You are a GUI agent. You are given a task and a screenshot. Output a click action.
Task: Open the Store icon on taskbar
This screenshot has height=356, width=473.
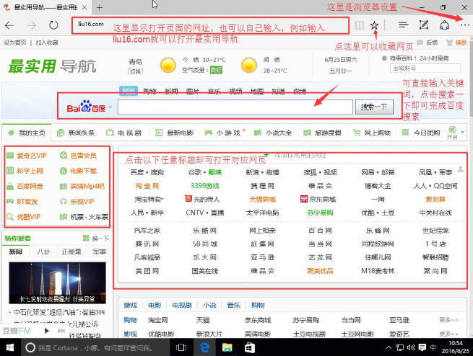tap(249, 347)
